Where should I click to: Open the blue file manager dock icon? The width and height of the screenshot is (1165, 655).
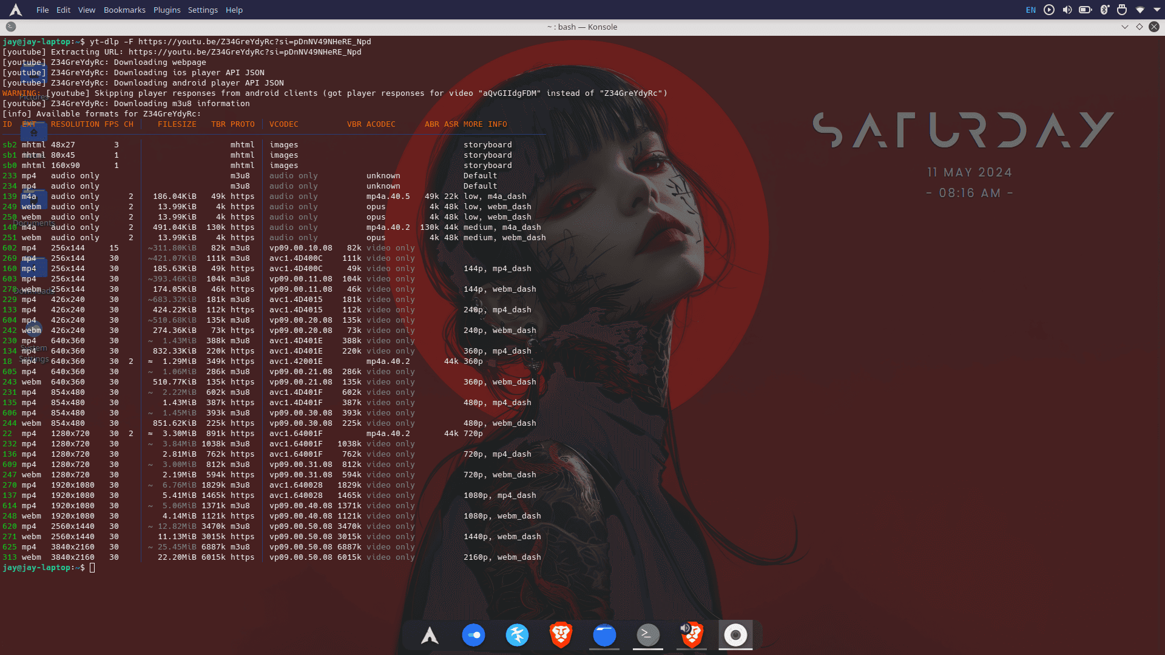(x=604, y=635)
